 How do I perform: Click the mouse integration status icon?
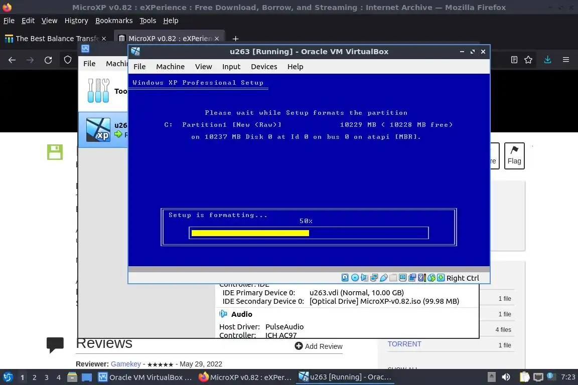pyautogui.click(x=431, y=278)
